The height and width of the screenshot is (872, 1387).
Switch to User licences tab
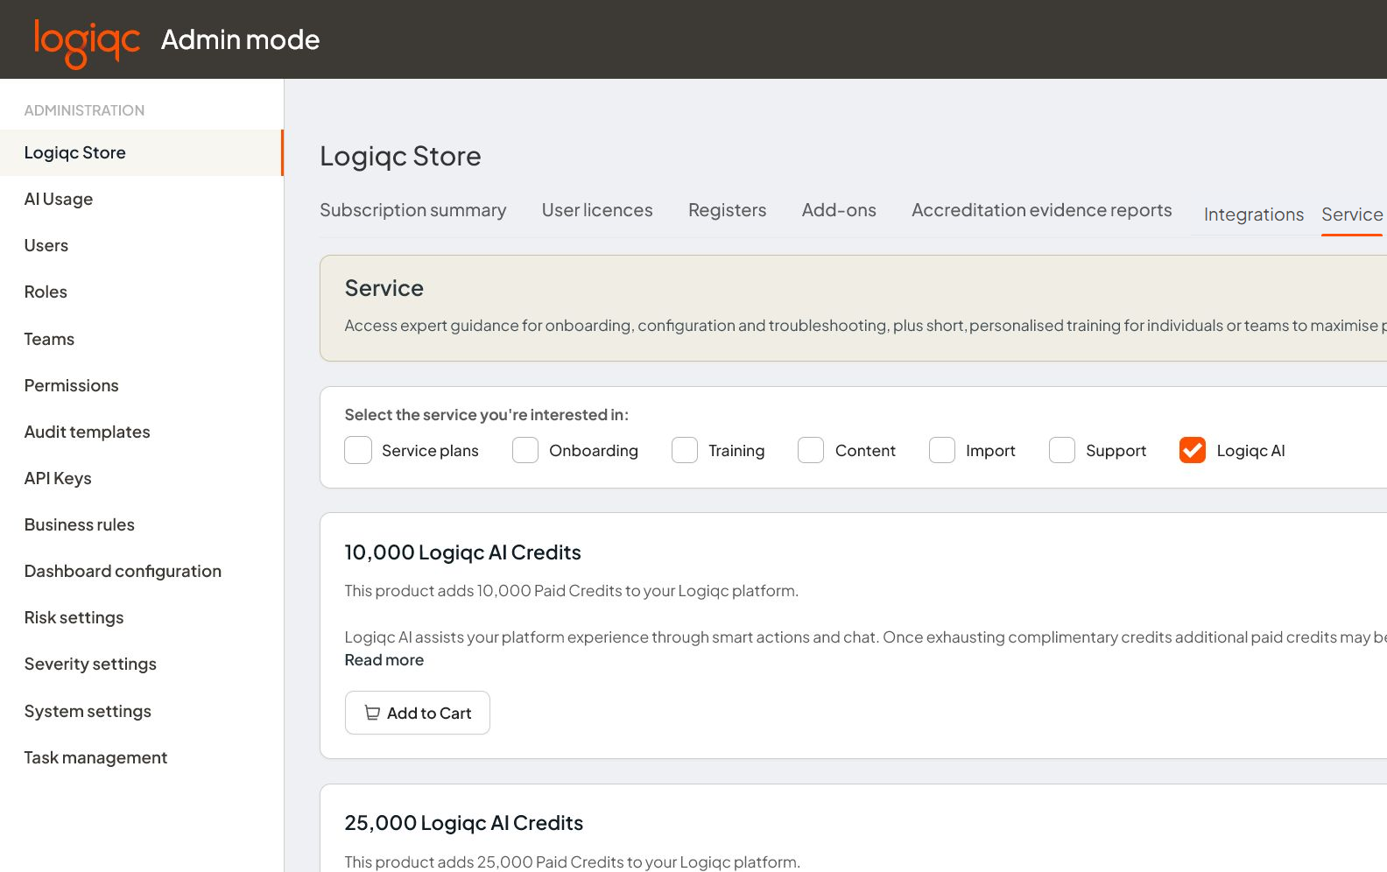coord(597,210)
